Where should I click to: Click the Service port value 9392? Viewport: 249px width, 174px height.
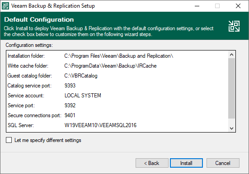coord(70,105)
